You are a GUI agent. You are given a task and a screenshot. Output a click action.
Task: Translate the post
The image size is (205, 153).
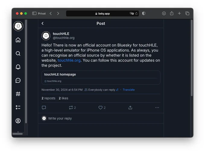coord(129,90)
